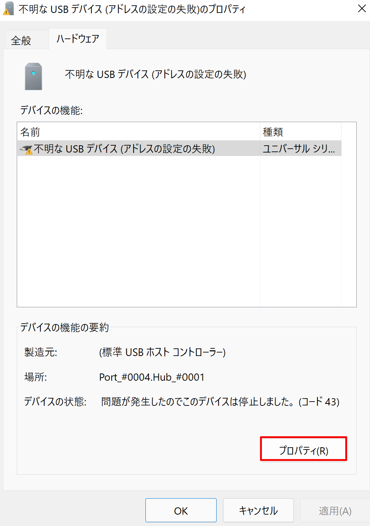
Task: Open the プロパティ(R) dialog
Action: (x=303, y=449)
